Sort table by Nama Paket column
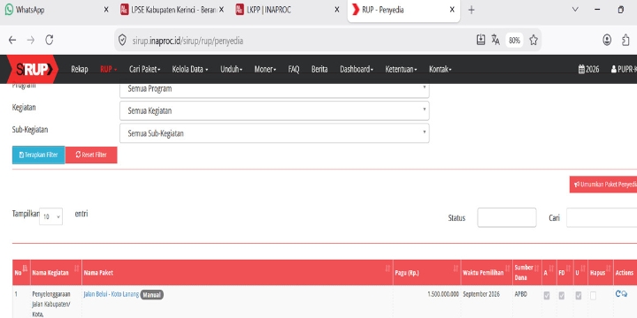This screenshot has width=637, height=318. pos(388,269)
